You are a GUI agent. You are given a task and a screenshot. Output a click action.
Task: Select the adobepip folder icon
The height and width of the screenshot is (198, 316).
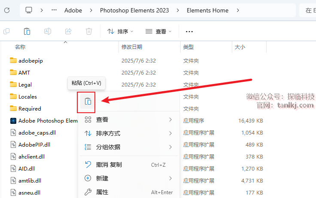13,60
